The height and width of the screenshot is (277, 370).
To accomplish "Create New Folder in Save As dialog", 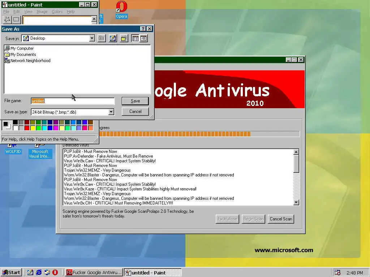I will pyautogui.click(x=124, y=38).
